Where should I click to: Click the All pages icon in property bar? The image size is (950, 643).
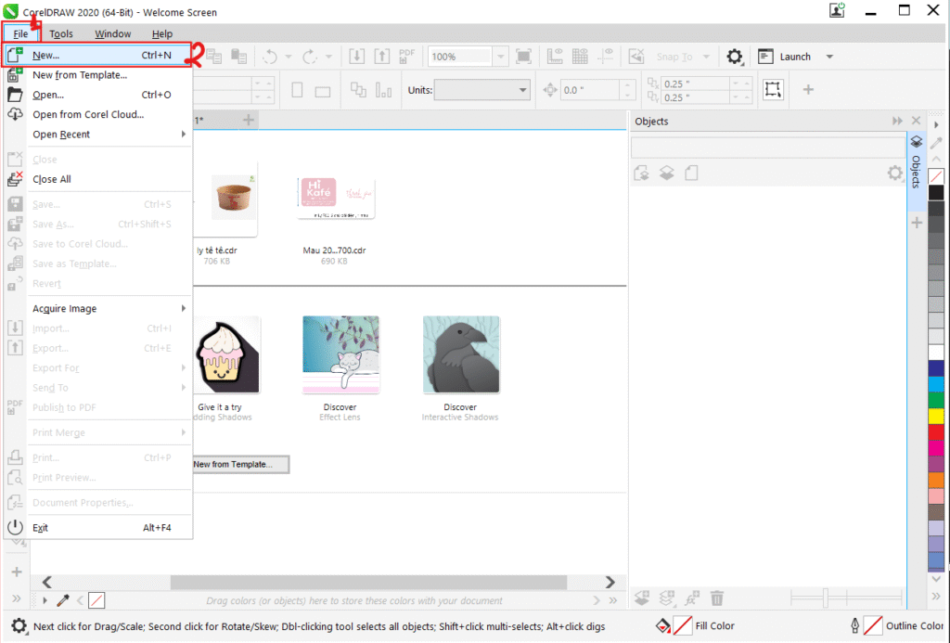[358, 90]
